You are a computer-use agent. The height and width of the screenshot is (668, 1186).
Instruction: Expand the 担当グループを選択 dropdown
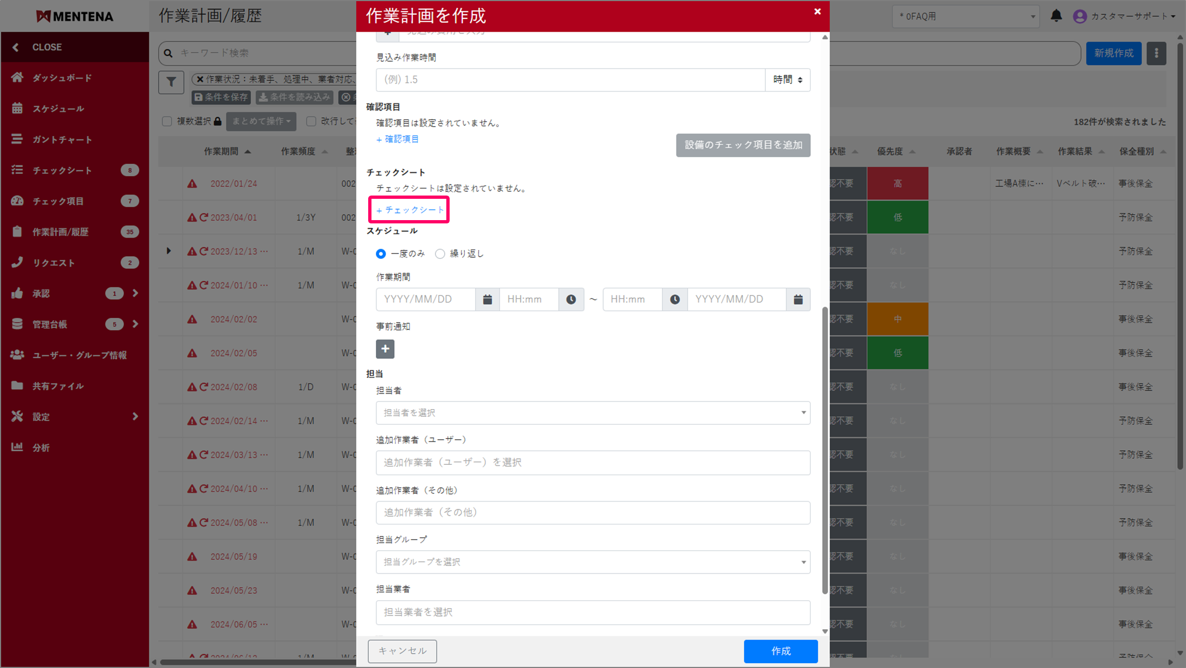[593, 562]
